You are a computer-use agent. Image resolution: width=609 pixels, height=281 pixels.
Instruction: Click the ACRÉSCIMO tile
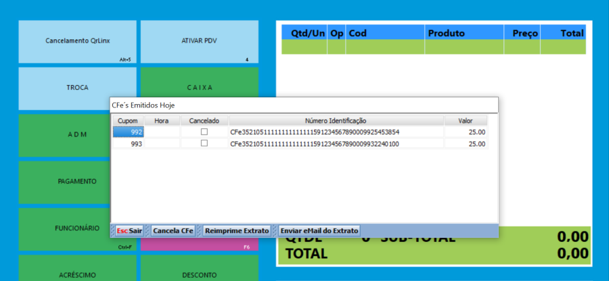pyautogui.click(x=78, y=268)
